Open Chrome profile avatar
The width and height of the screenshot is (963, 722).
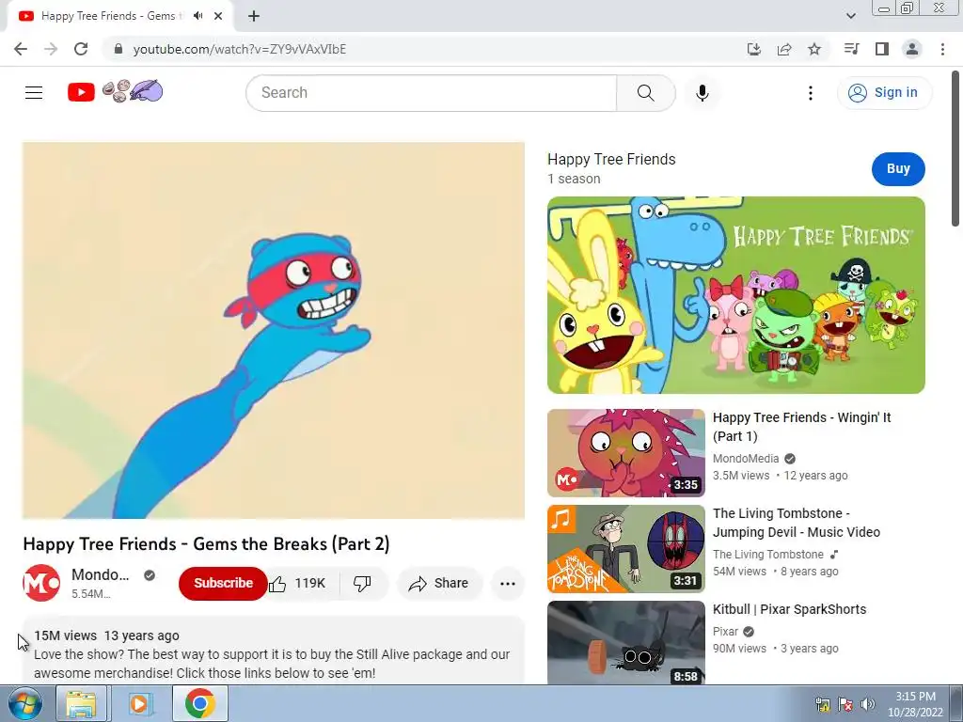(x=912, y=49)
